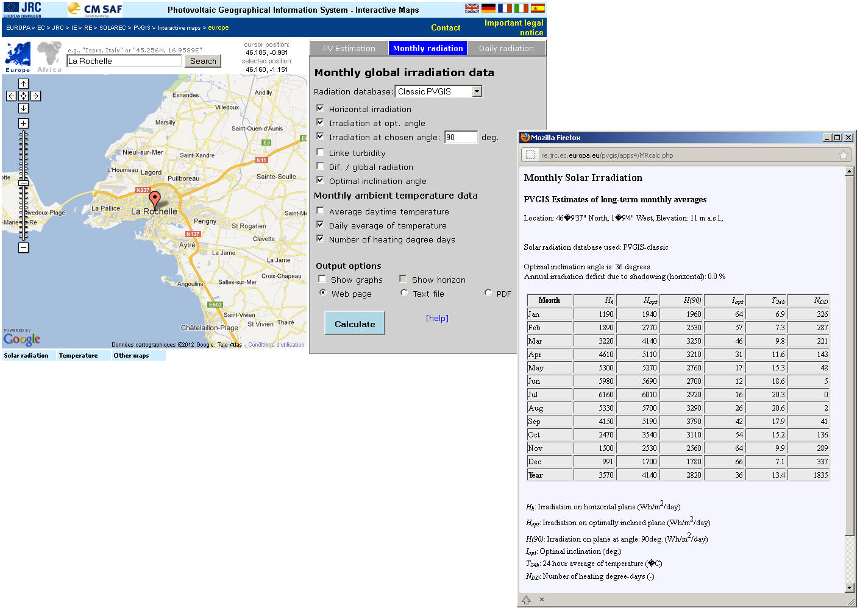The image size is (860, 608).
Task: Click the EUROPA breadcrumb link
Action: point(18,28)
